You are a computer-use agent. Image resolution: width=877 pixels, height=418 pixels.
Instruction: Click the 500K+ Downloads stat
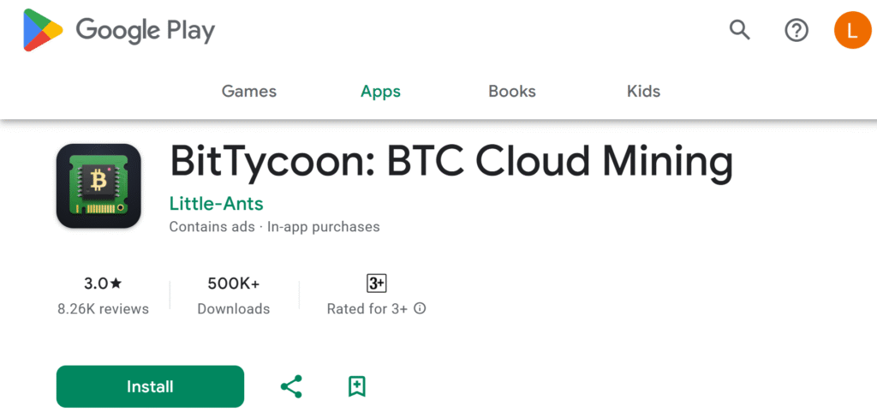tap(233, 295)
